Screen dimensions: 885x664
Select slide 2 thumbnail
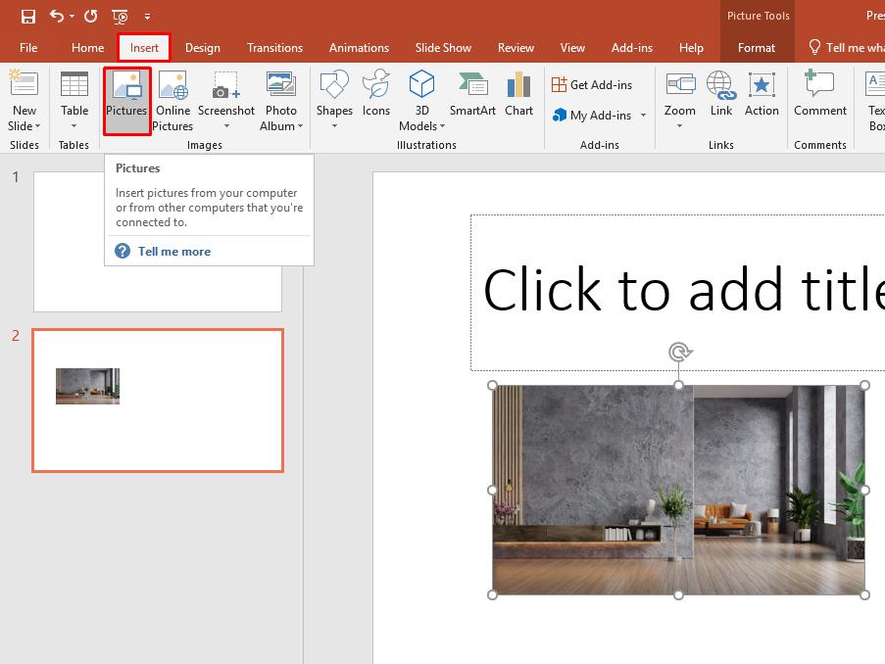click(x=157, y=400)
